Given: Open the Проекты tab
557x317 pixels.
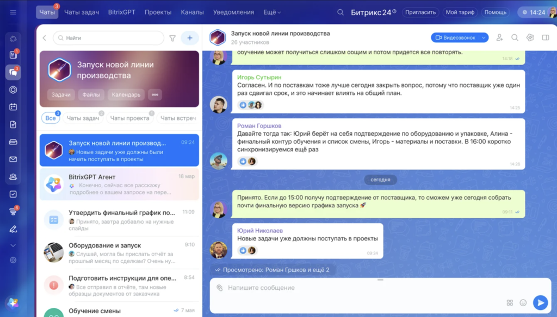Looking at the screenshot, I should [158, 12].
